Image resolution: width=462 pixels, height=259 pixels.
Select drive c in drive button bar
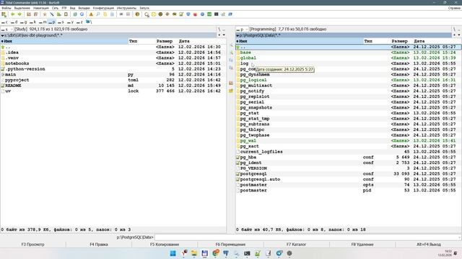5,22
